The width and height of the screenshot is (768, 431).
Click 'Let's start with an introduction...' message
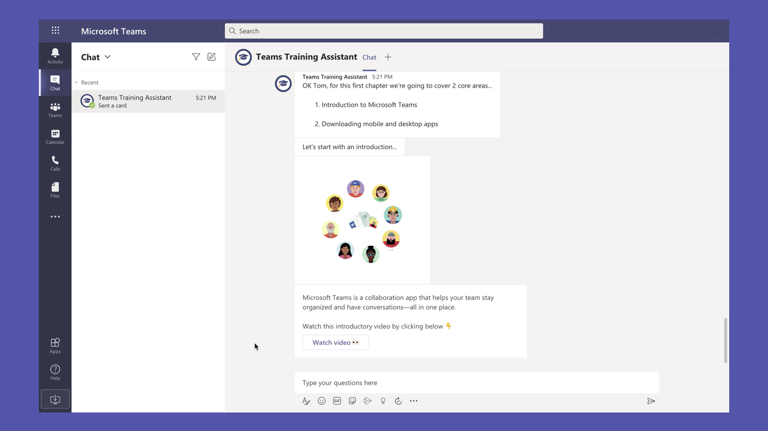click(350, 147)
